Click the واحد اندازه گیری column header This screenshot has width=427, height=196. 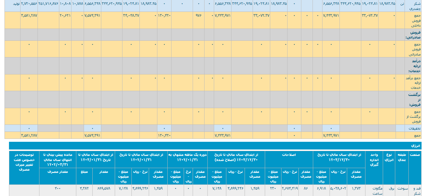[374, 159]
